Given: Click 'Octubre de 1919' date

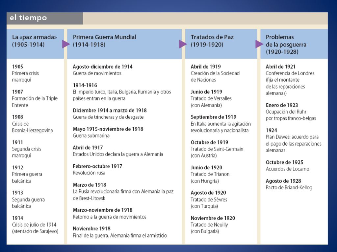Looking at the screenshot, I should click(x=209, y=142).
